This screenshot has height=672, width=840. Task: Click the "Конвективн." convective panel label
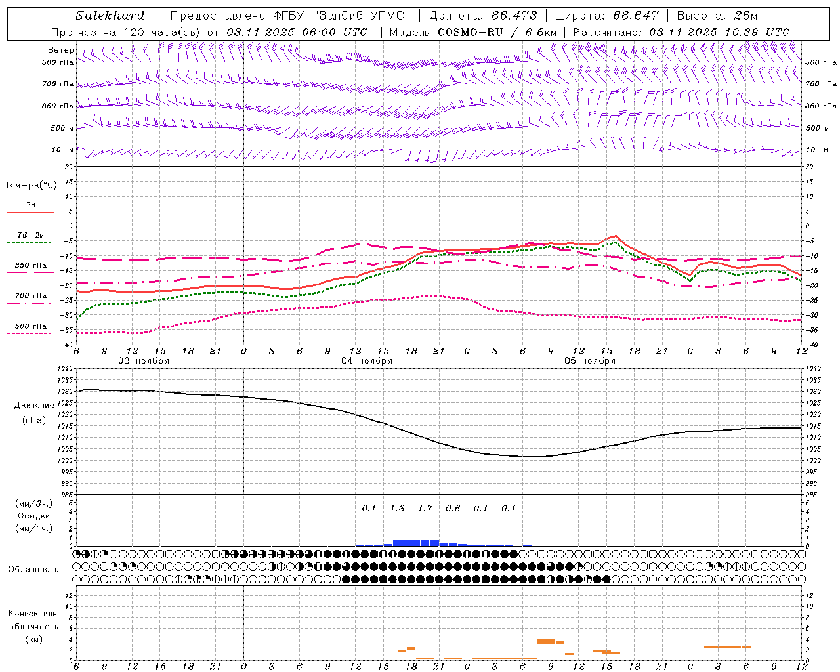(x=34, y=614)
